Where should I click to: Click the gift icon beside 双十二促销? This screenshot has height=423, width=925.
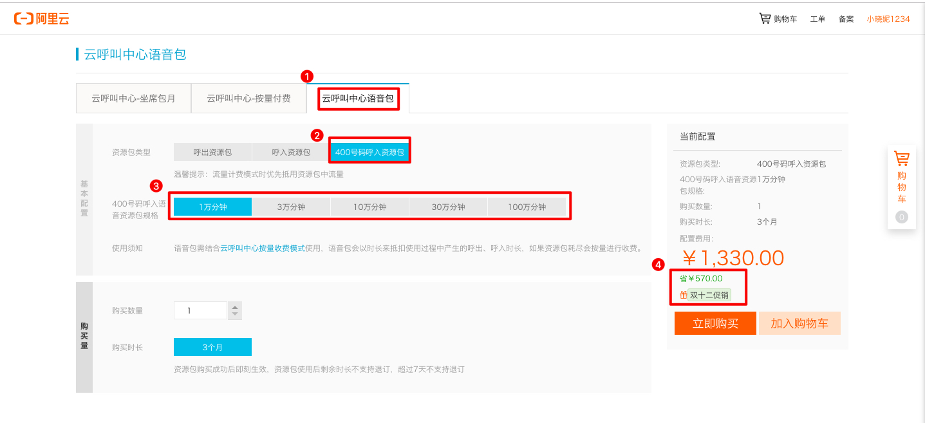tap(684, 295)
